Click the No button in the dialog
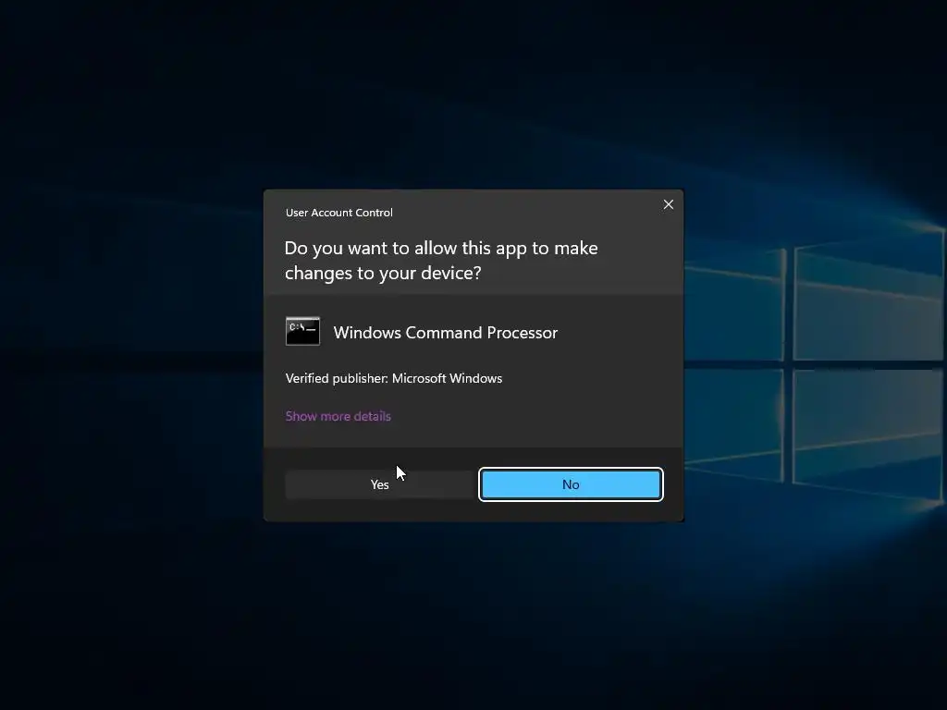This screenshot has width=947, height=710. point(571,484)
